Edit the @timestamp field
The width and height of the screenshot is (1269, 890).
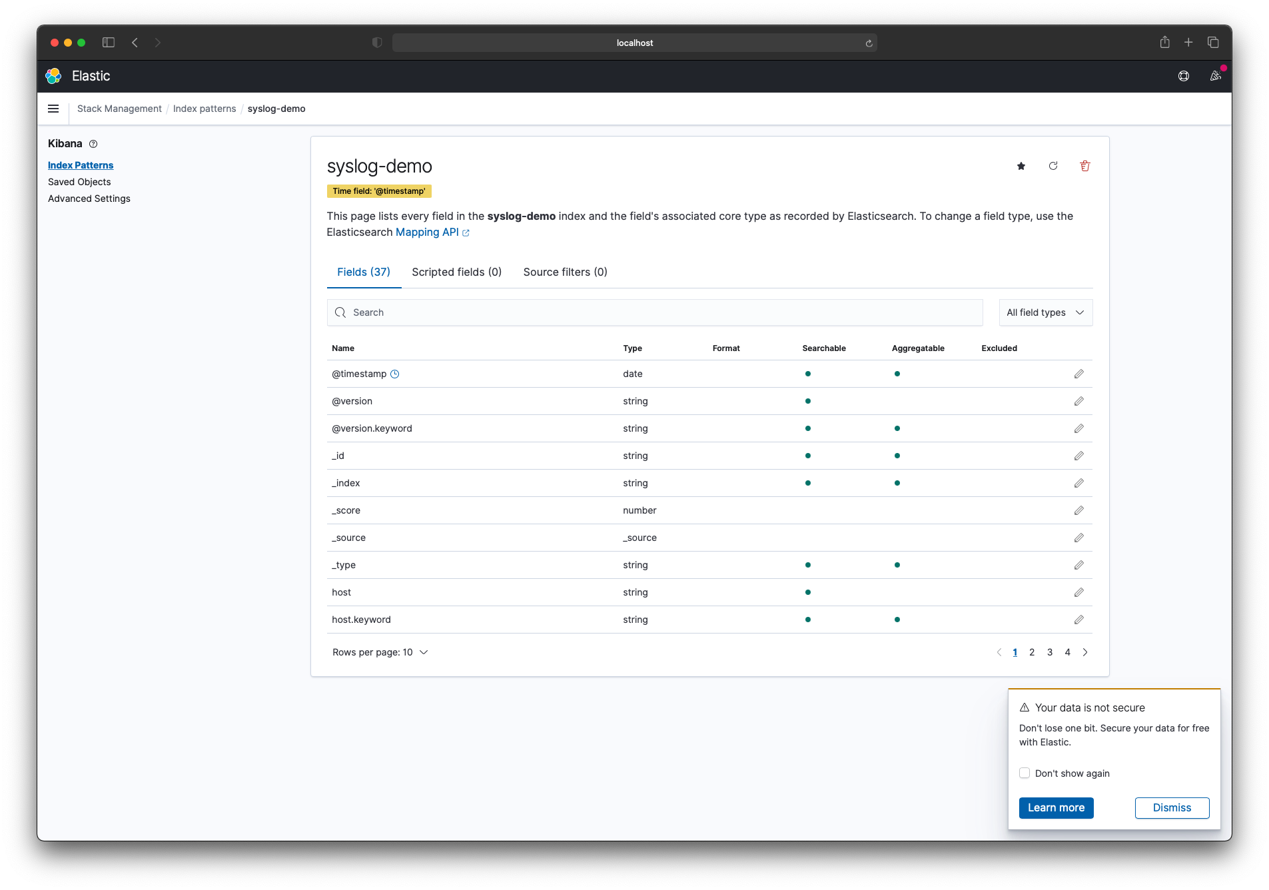[1079, 374]
